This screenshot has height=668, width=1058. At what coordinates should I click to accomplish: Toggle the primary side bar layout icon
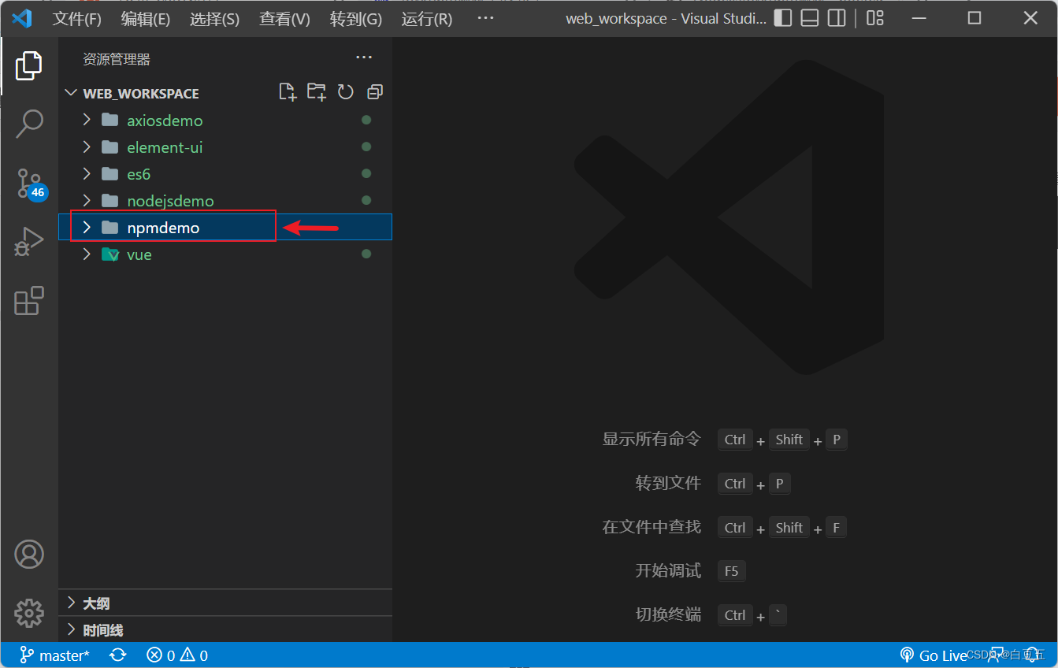782,18
